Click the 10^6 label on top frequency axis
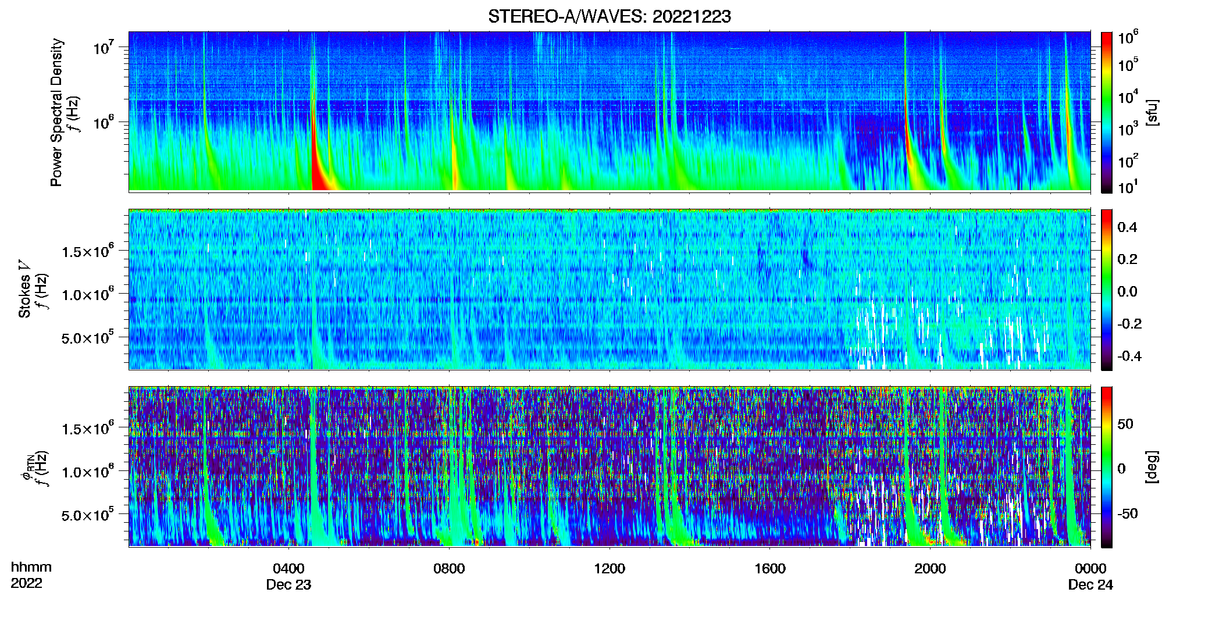 tap(104, 122)
